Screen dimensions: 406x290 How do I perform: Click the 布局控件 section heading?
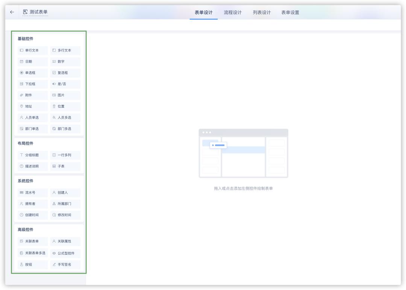coord(26,143)
